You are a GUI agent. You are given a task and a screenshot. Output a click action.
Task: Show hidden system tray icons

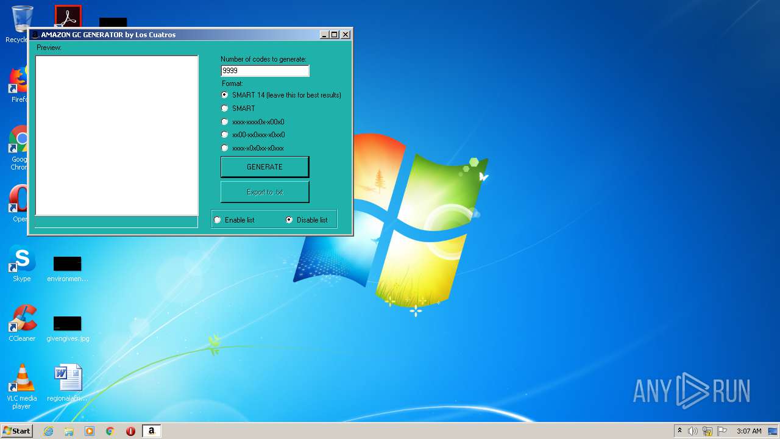[x=679, y=431]
